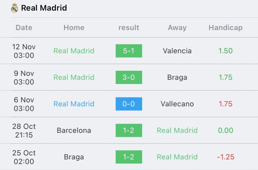This screenshot has height=170, width=258.
Task: Open the 1-2 result for Braga home match
Action: tap(129, 157)
